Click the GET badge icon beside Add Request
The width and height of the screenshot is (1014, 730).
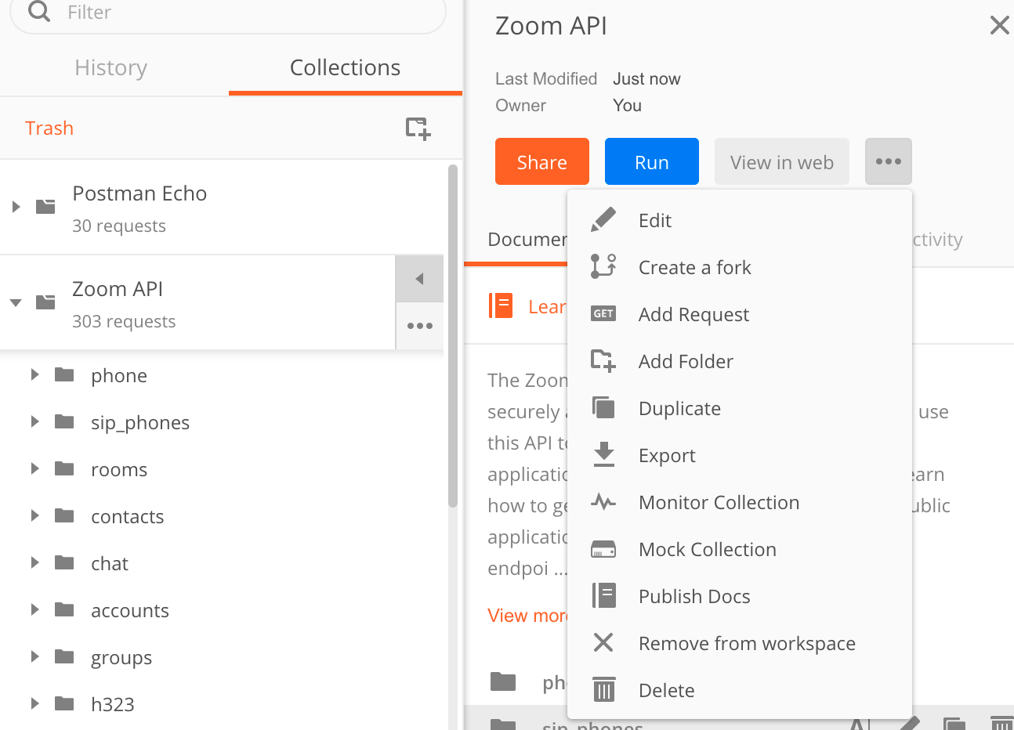[603, 314]
